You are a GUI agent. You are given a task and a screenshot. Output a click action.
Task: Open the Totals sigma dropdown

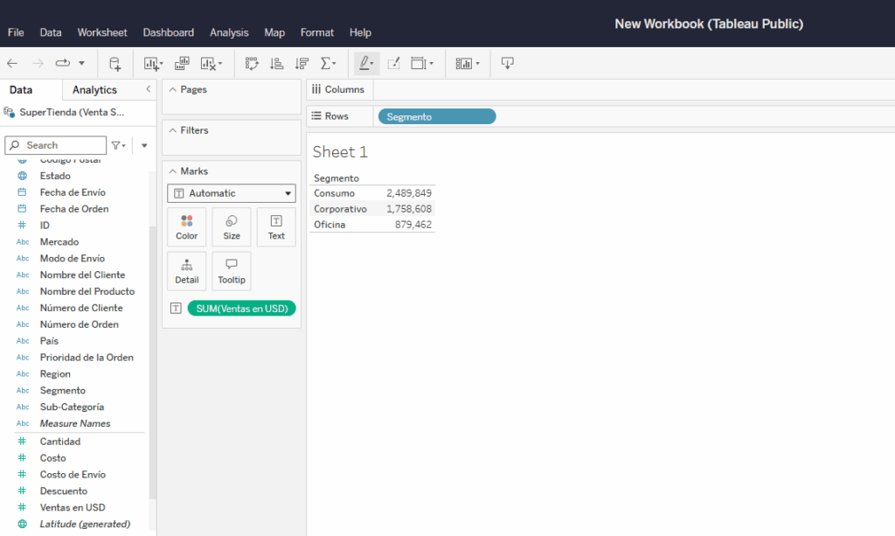[x=329, y=64]
